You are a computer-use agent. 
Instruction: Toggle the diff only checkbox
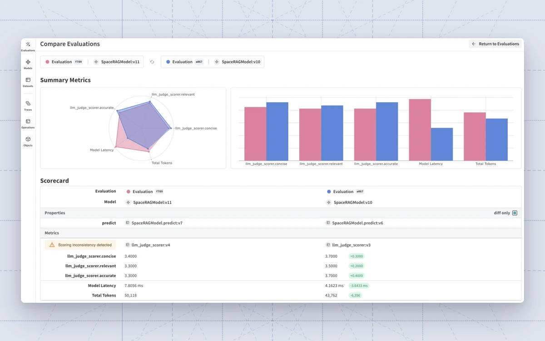pos(515,213)
